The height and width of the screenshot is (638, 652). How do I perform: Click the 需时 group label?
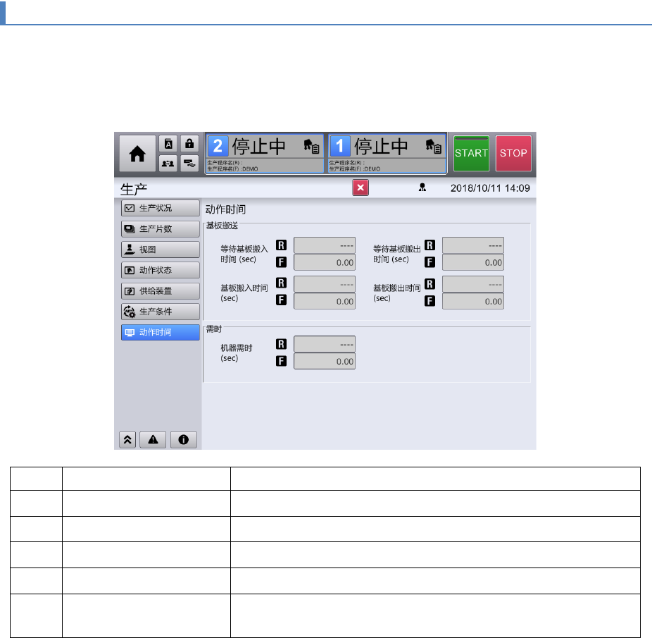coord(214,329)
